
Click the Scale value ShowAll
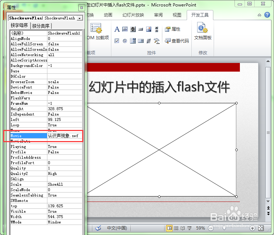coord(65,184)
